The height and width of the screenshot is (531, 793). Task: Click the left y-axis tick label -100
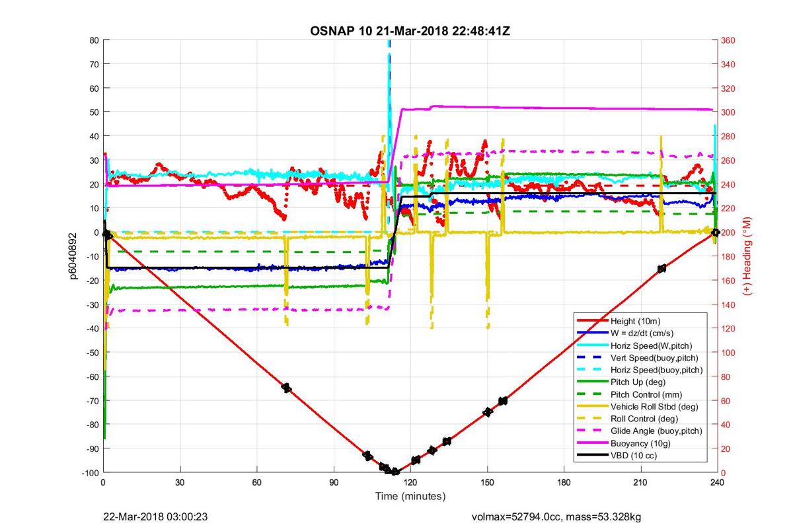tap(91, 473)
